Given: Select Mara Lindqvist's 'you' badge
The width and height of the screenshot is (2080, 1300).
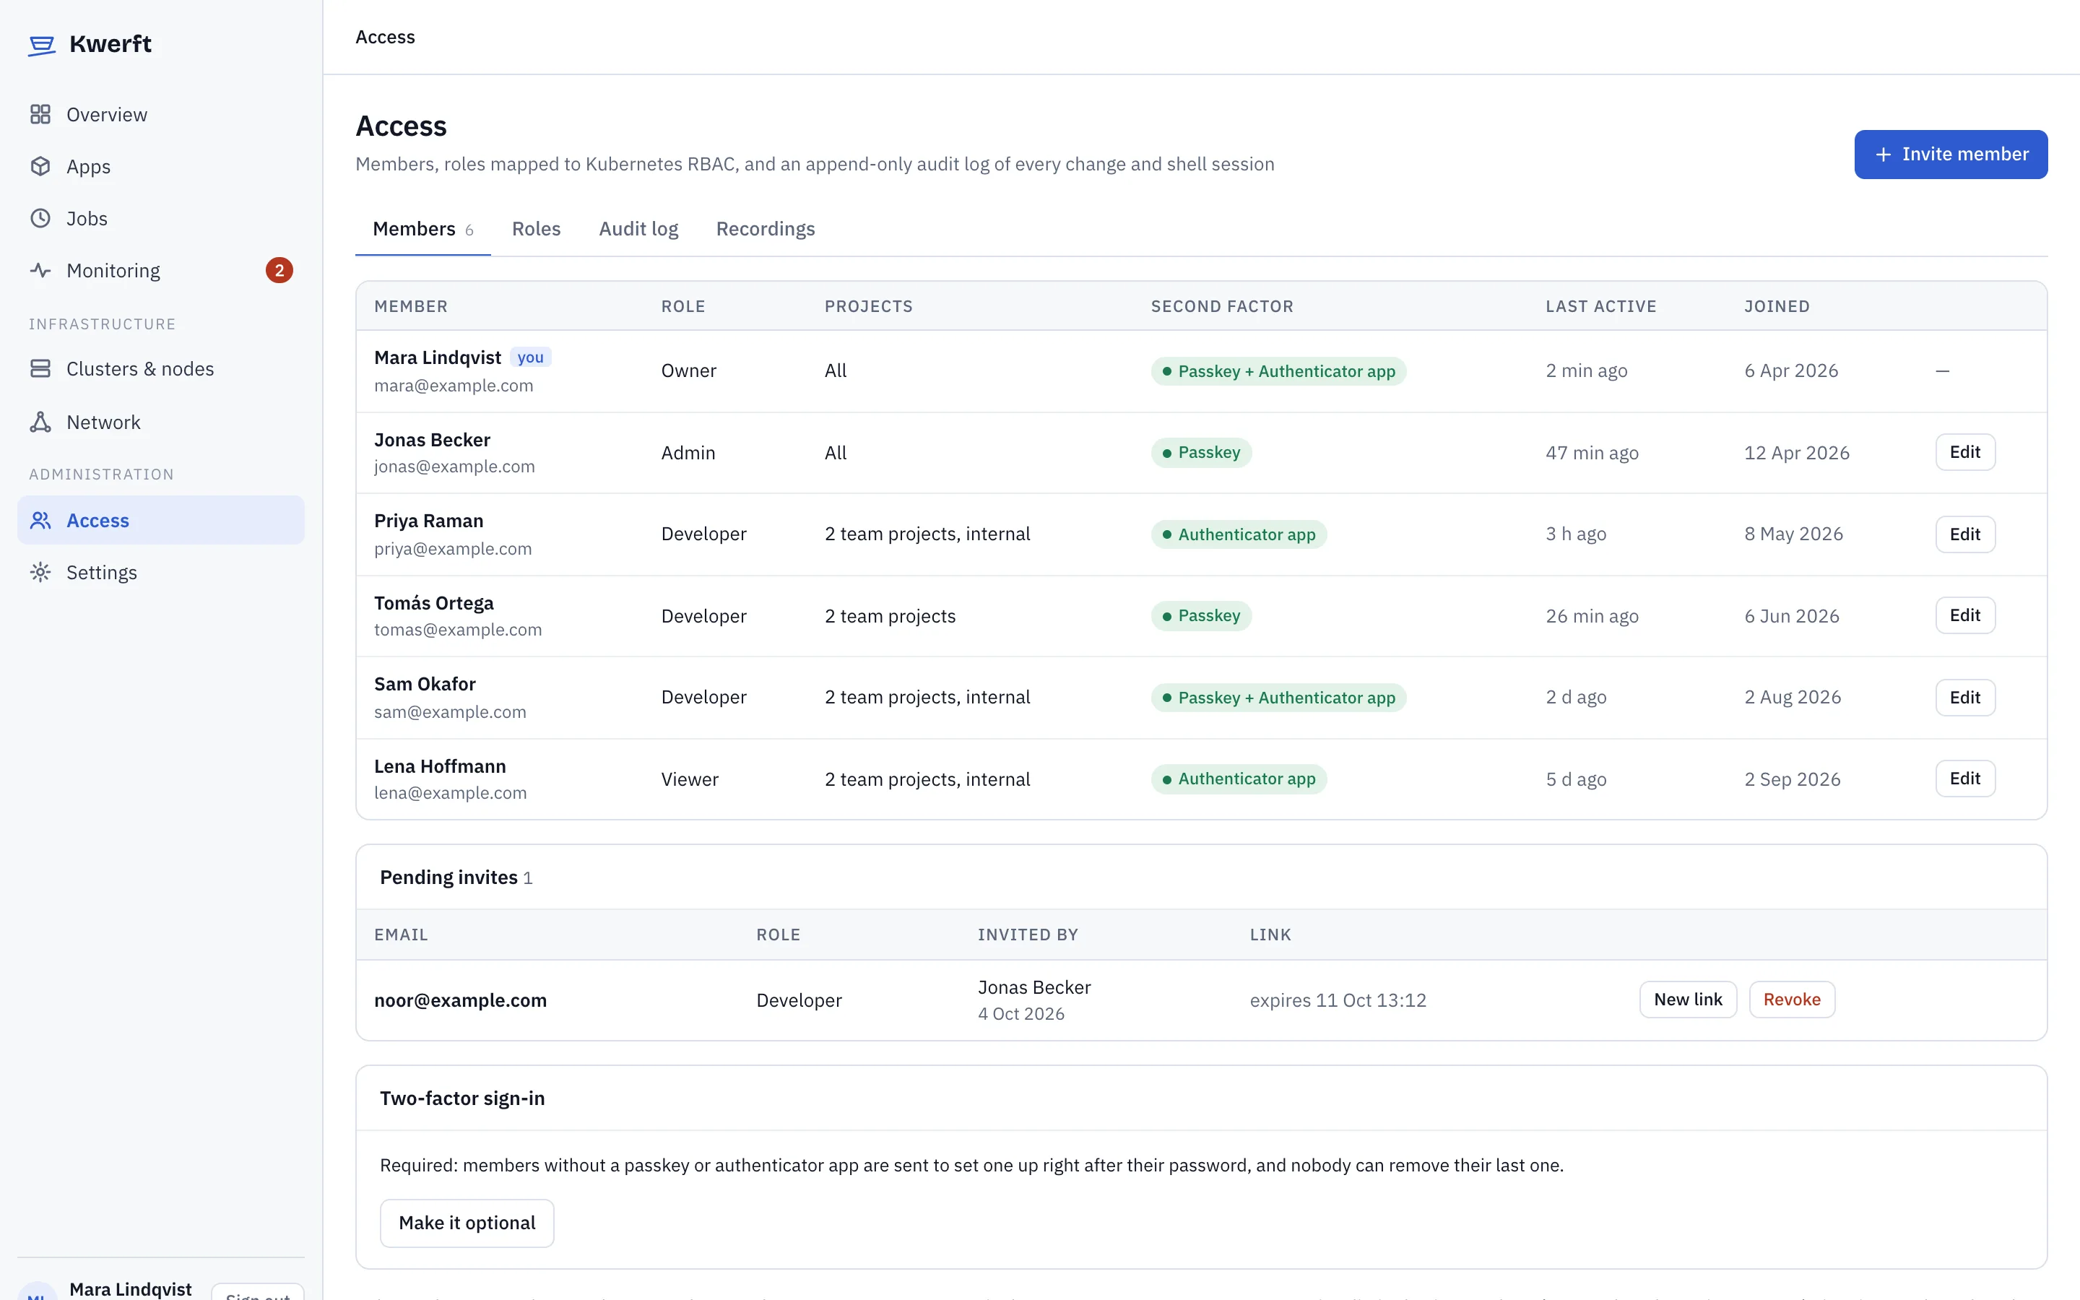Looking at the screenshot, I should (x=530, y=357).
